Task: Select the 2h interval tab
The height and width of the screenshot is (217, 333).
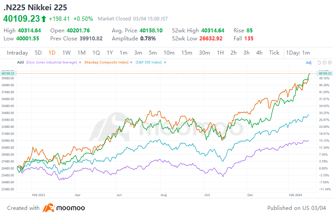Action: coord(234,53)
